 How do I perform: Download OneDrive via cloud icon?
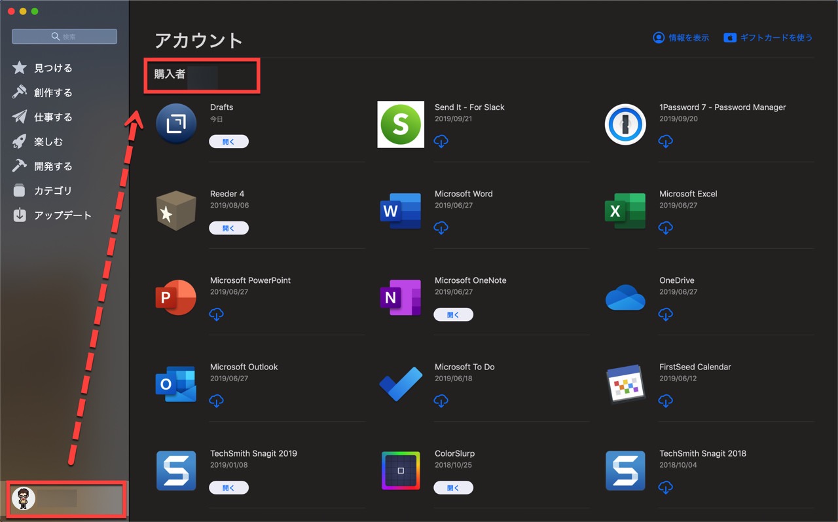coord(666,314)
